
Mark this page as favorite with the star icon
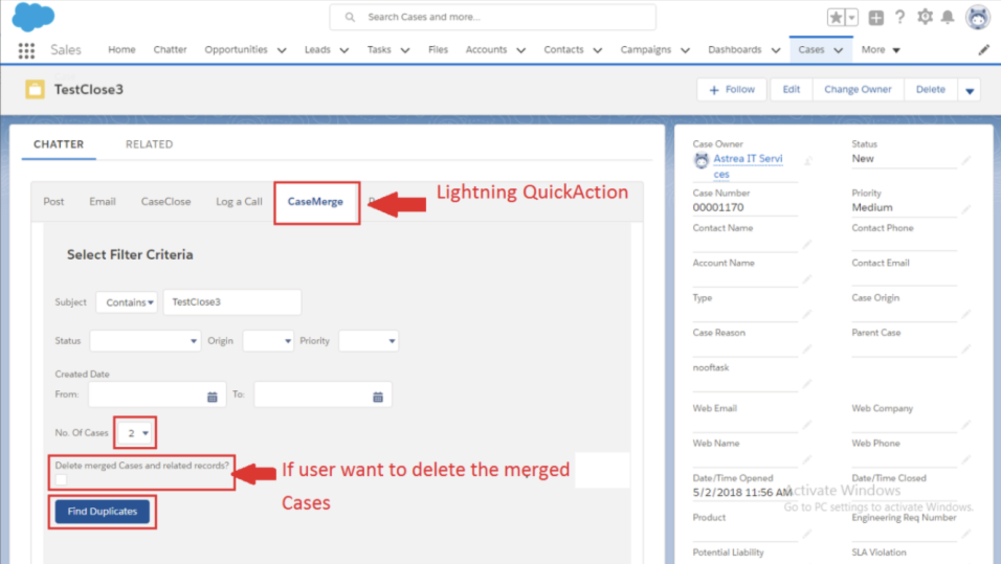point(836,16)
